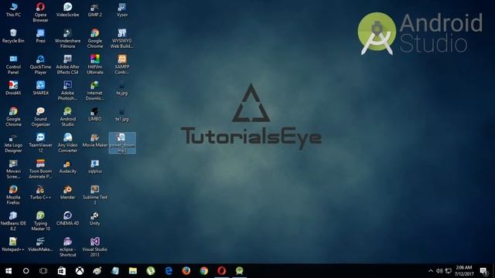Select the blender desktop icon
This screenshot has height=278, width=495.
tap(67, 192)
